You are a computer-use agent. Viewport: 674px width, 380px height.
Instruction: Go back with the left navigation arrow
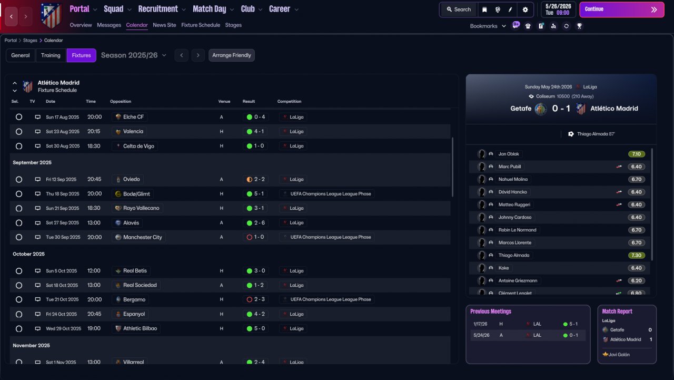click(x=12, y=16)
